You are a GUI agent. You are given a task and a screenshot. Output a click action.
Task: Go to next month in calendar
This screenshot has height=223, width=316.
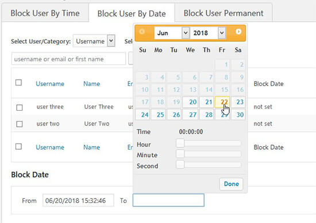238,32
